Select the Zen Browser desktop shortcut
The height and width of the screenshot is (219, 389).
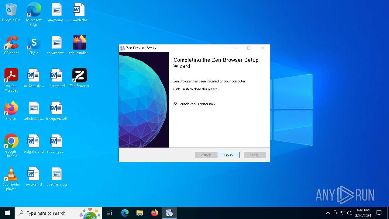80,78
